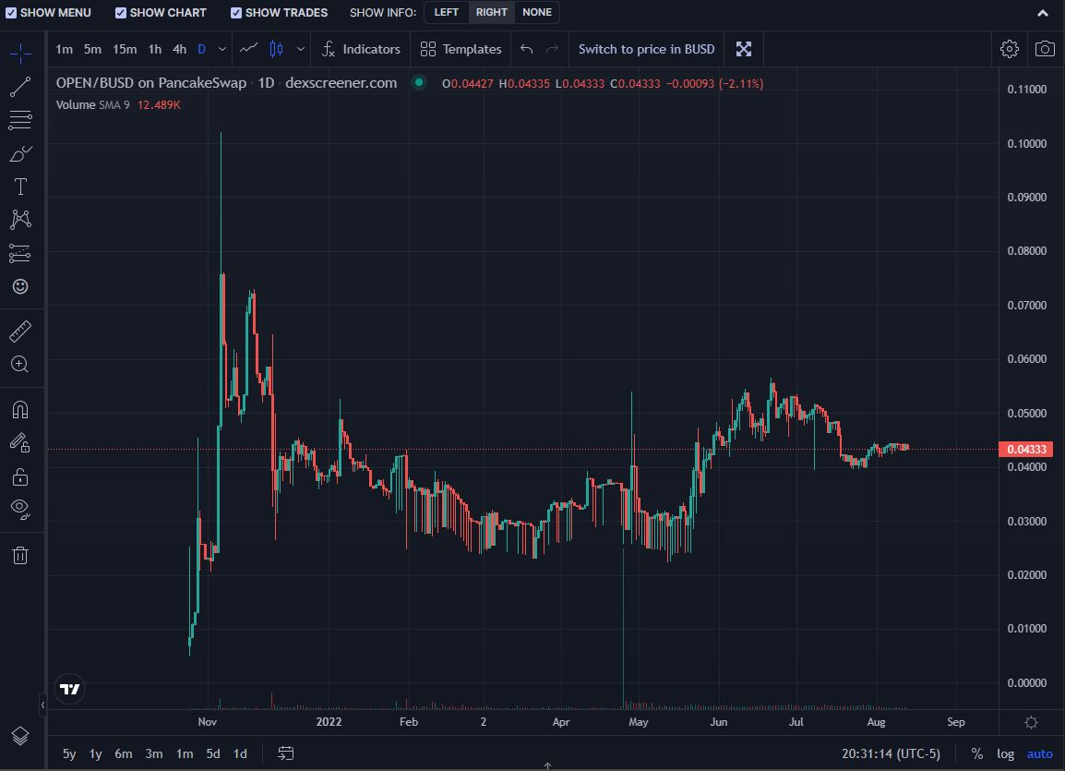The width and height of the screenshot is (1065, 771).
Task: Set date range to 3m
Action: pyautogui.click(x=154, y=753)
